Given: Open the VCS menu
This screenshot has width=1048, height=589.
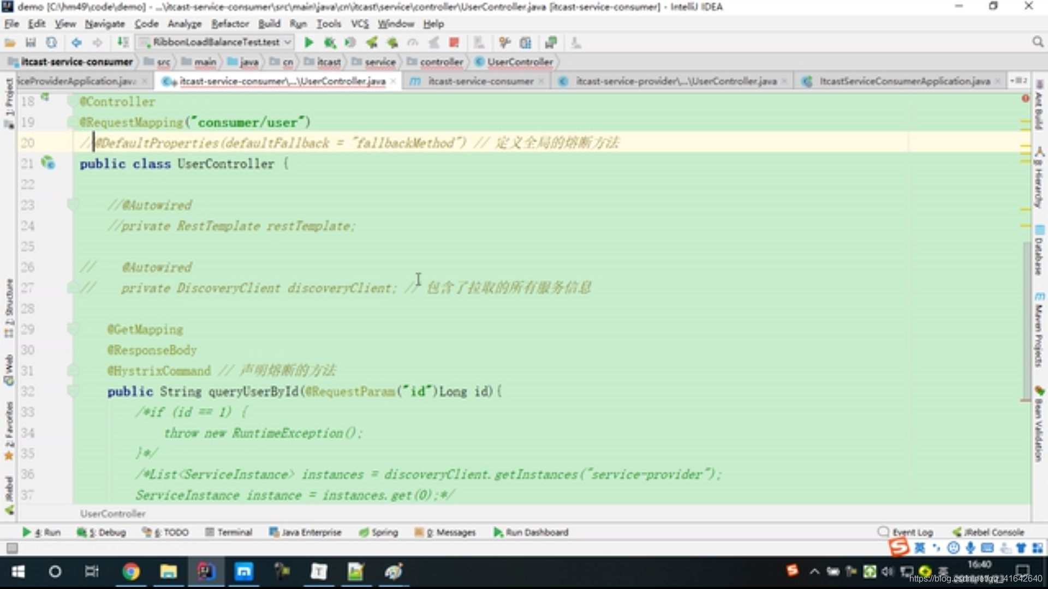Looking at the screenshot, I should (x=359, y=24).
